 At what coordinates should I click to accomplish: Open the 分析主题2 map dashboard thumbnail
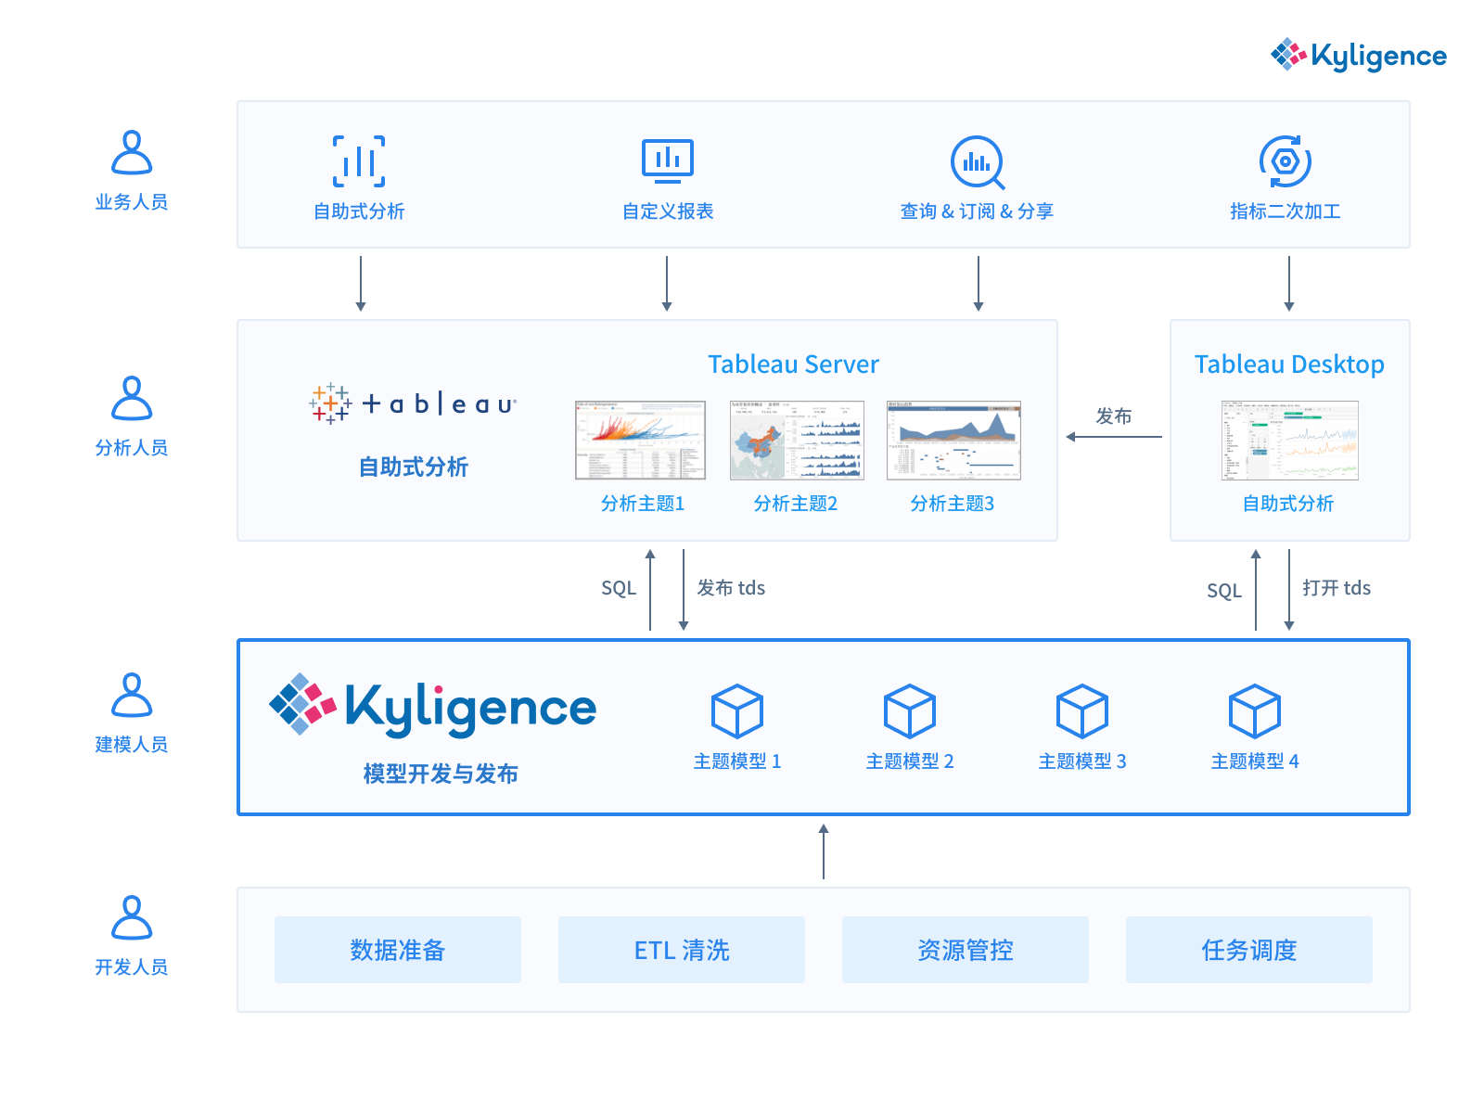797,440
